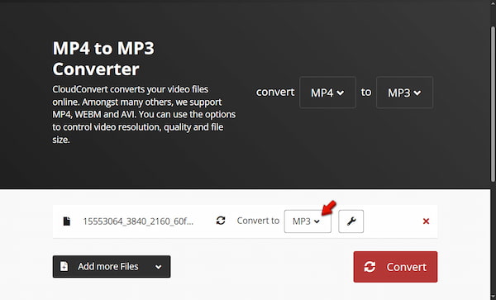Click the 'MP4 to MP3 Converter' heading

pos(103,59)
